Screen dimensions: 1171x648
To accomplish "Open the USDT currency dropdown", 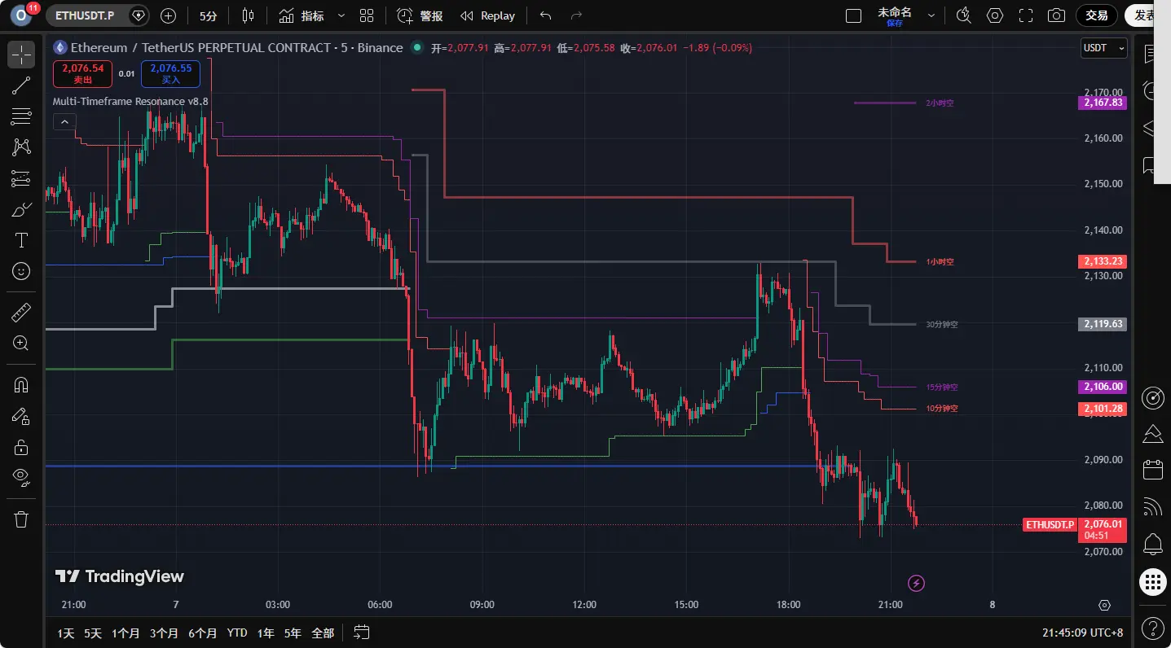I will [x=1104, y=48].
